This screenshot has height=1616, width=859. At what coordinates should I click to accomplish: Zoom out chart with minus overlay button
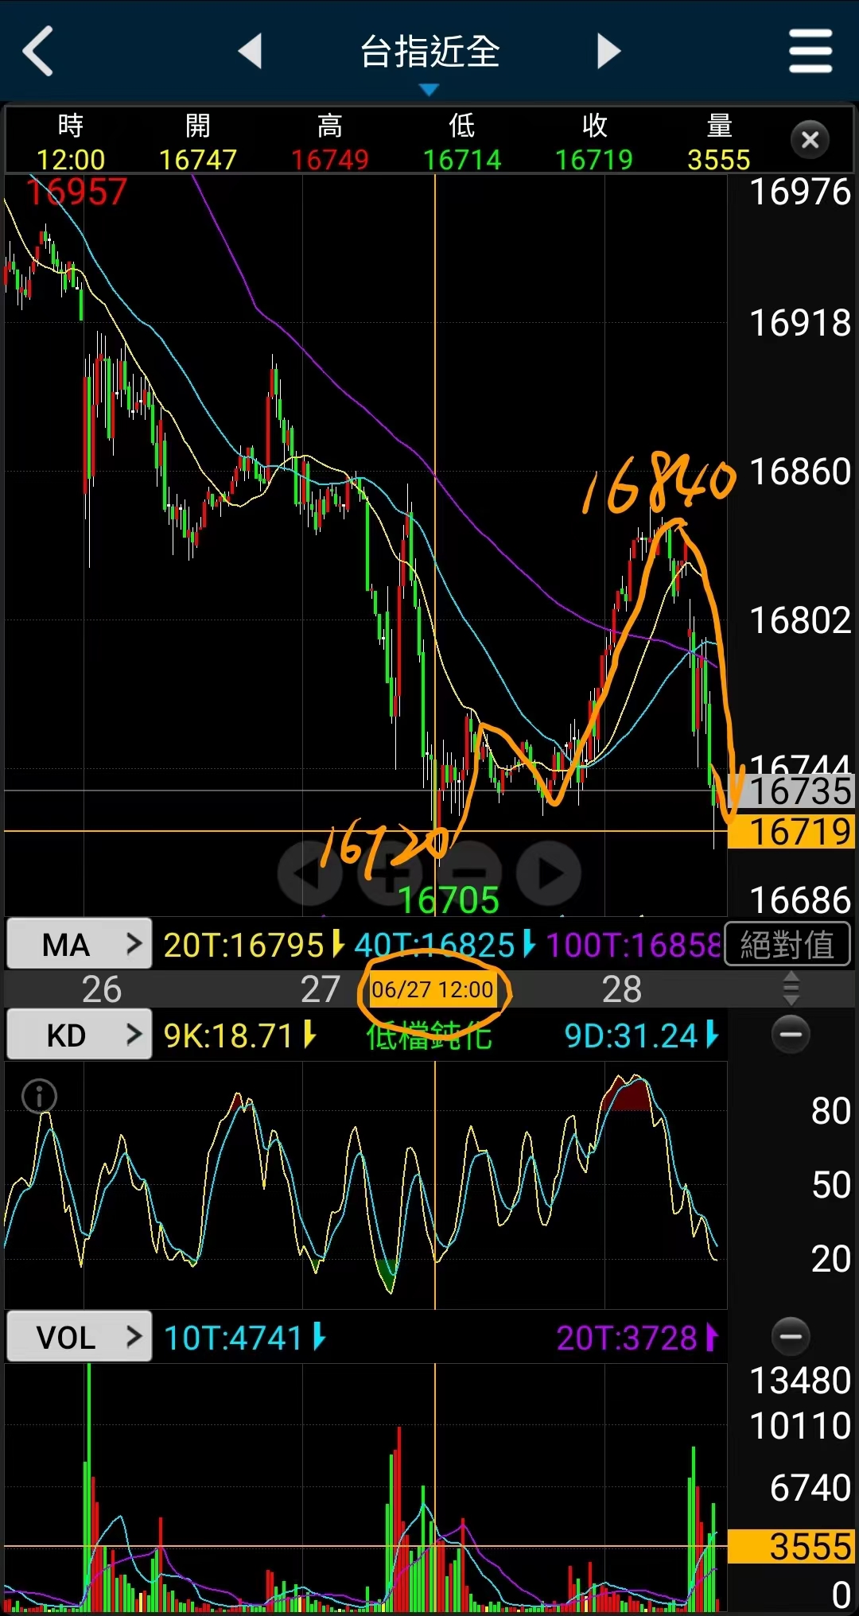pos(469,873)
